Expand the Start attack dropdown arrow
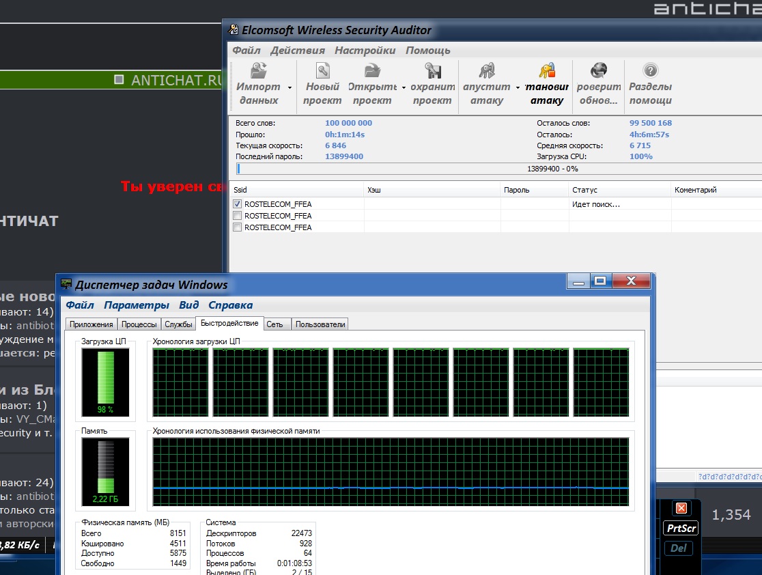This screenshot has width=762, height=575. tap(518, 87)
